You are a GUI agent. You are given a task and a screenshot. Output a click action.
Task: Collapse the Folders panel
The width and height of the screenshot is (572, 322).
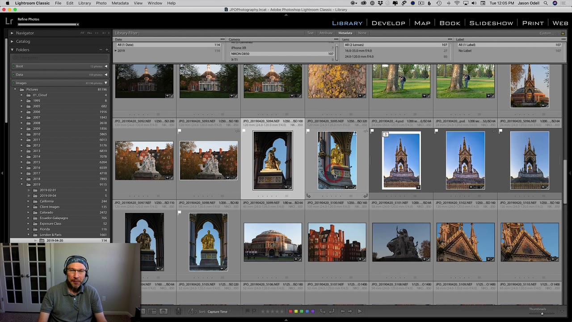[12, 50]
